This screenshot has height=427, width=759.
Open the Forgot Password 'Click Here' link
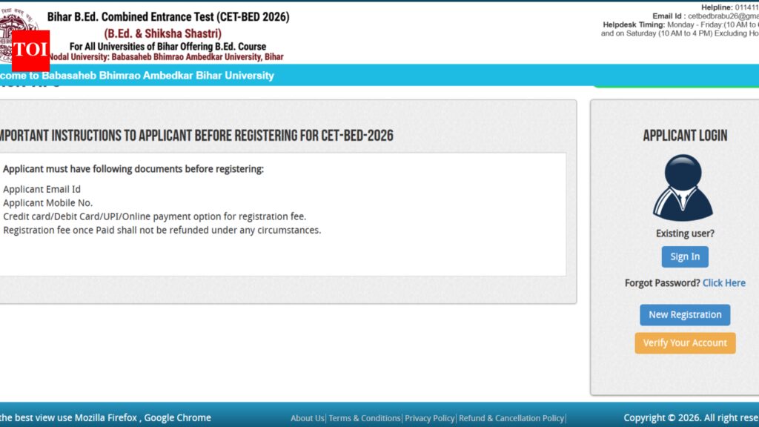(x=723, y=283)
